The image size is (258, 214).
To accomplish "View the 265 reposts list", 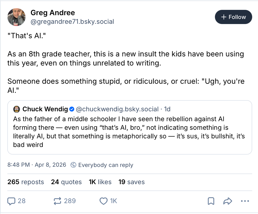I will pos(26,182).
